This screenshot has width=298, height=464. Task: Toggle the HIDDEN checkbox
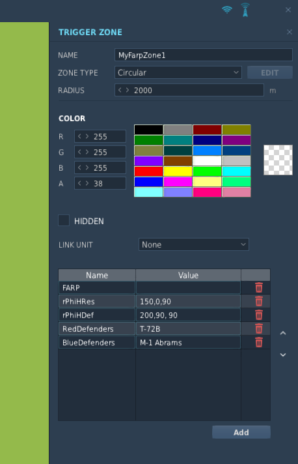(64, 220)
